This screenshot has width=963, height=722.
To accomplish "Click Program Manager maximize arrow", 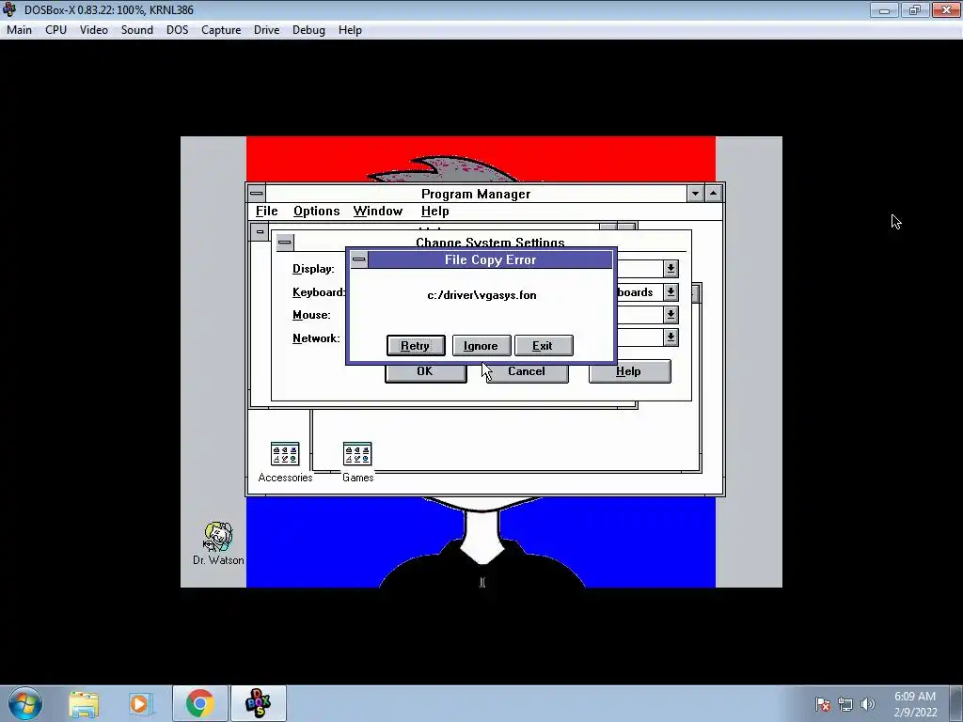I will point(713,194).
